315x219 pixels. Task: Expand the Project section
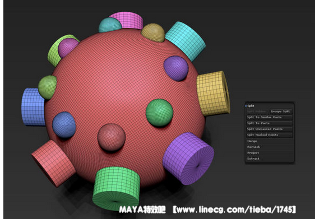point(253,153)
